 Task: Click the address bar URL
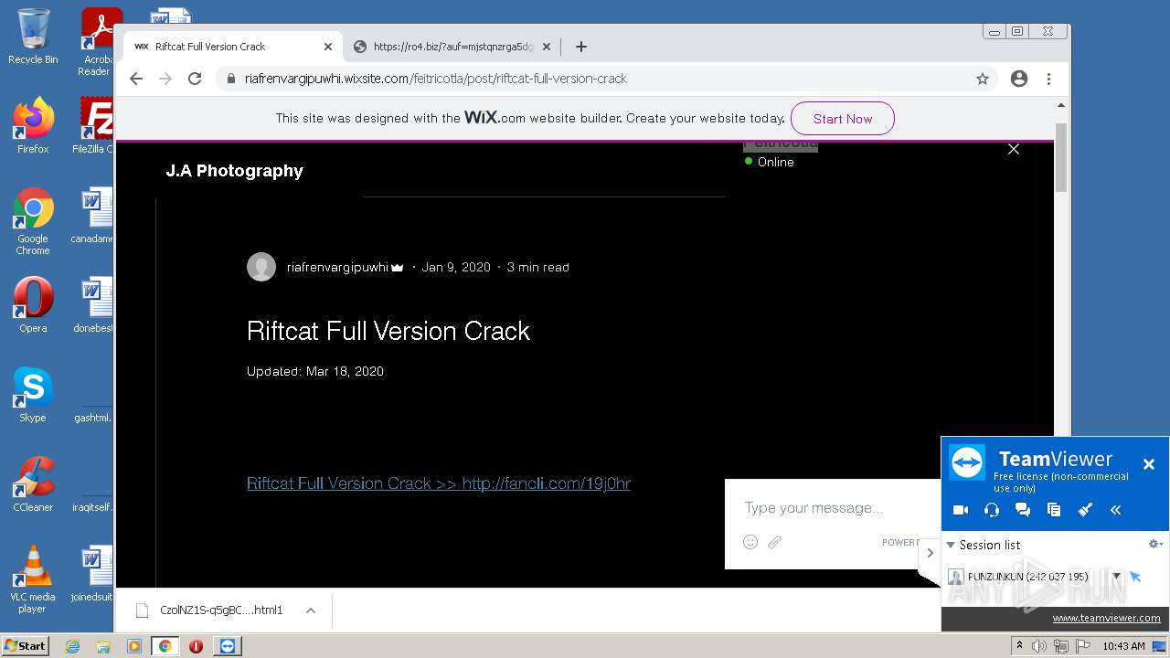coord(436,79)
